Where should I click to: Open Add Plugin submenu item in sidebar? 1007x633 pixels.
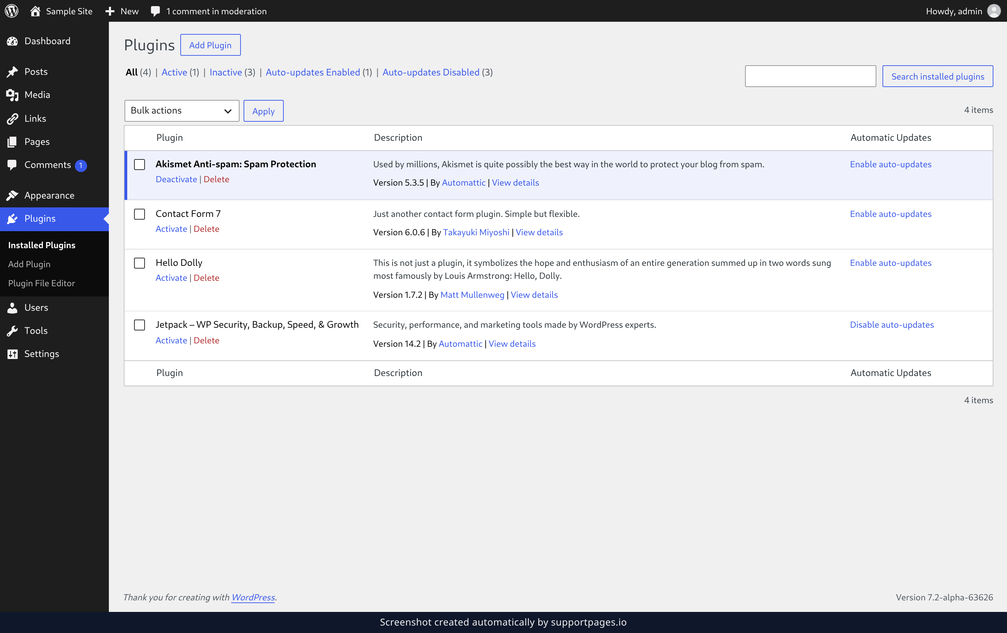pyautogui.click(x=29, y=264)
